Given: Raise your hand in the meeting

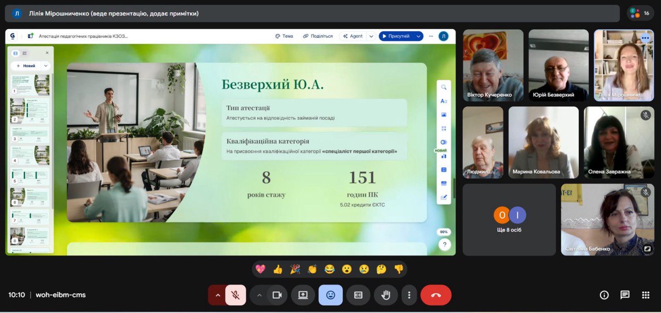Looking at the screenshot, I should [386, 295].
